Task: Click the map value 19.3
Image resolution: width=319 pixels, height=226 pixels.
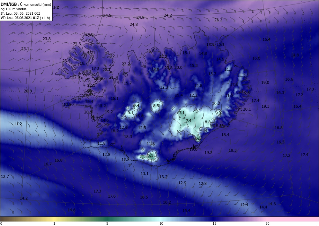Action: point(265,106)
